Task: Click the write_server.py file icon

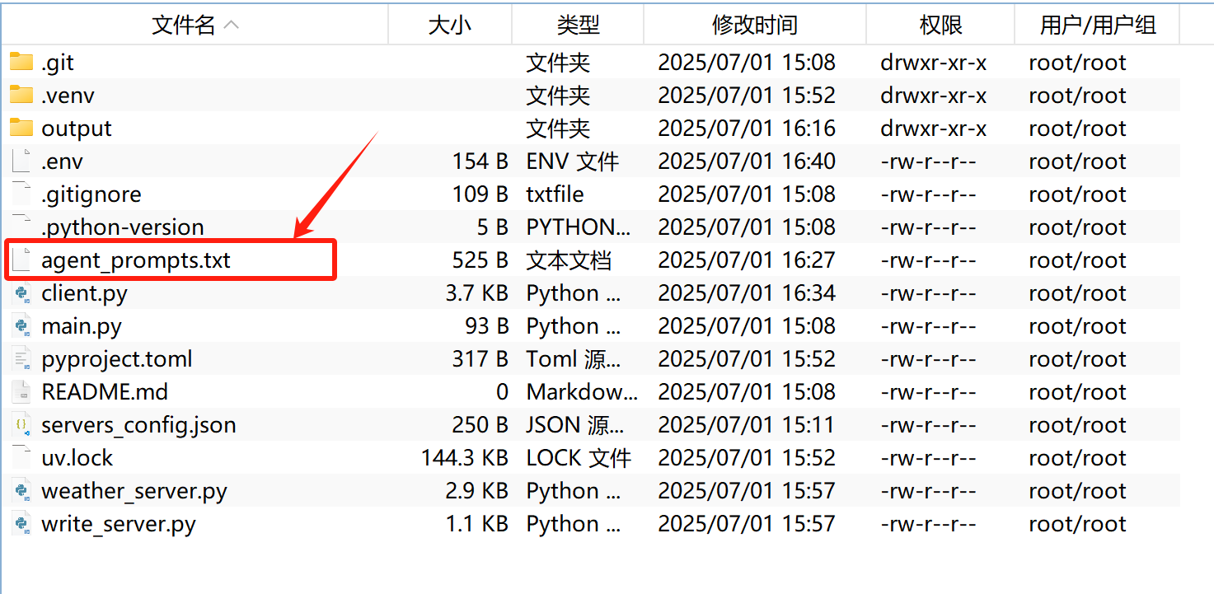Action: coord(22,524)
